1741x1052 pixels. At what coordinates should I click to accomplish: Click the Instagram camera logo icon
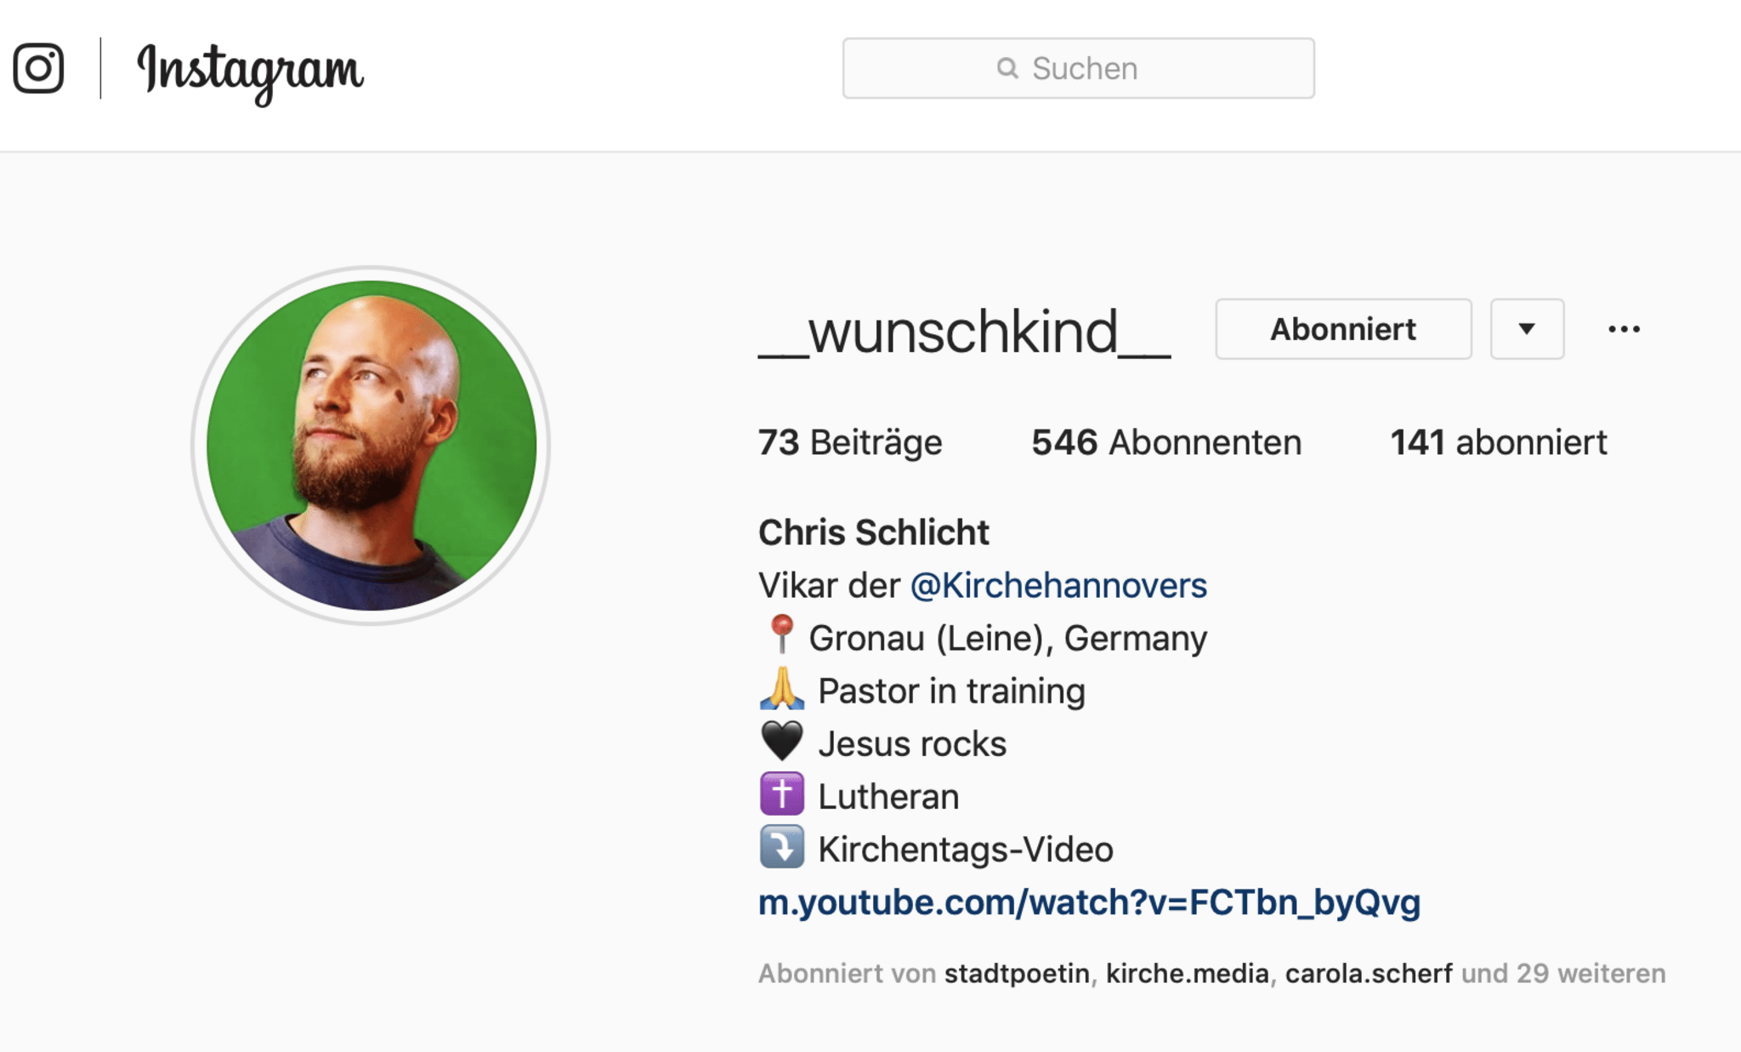(x=38, y=68)
